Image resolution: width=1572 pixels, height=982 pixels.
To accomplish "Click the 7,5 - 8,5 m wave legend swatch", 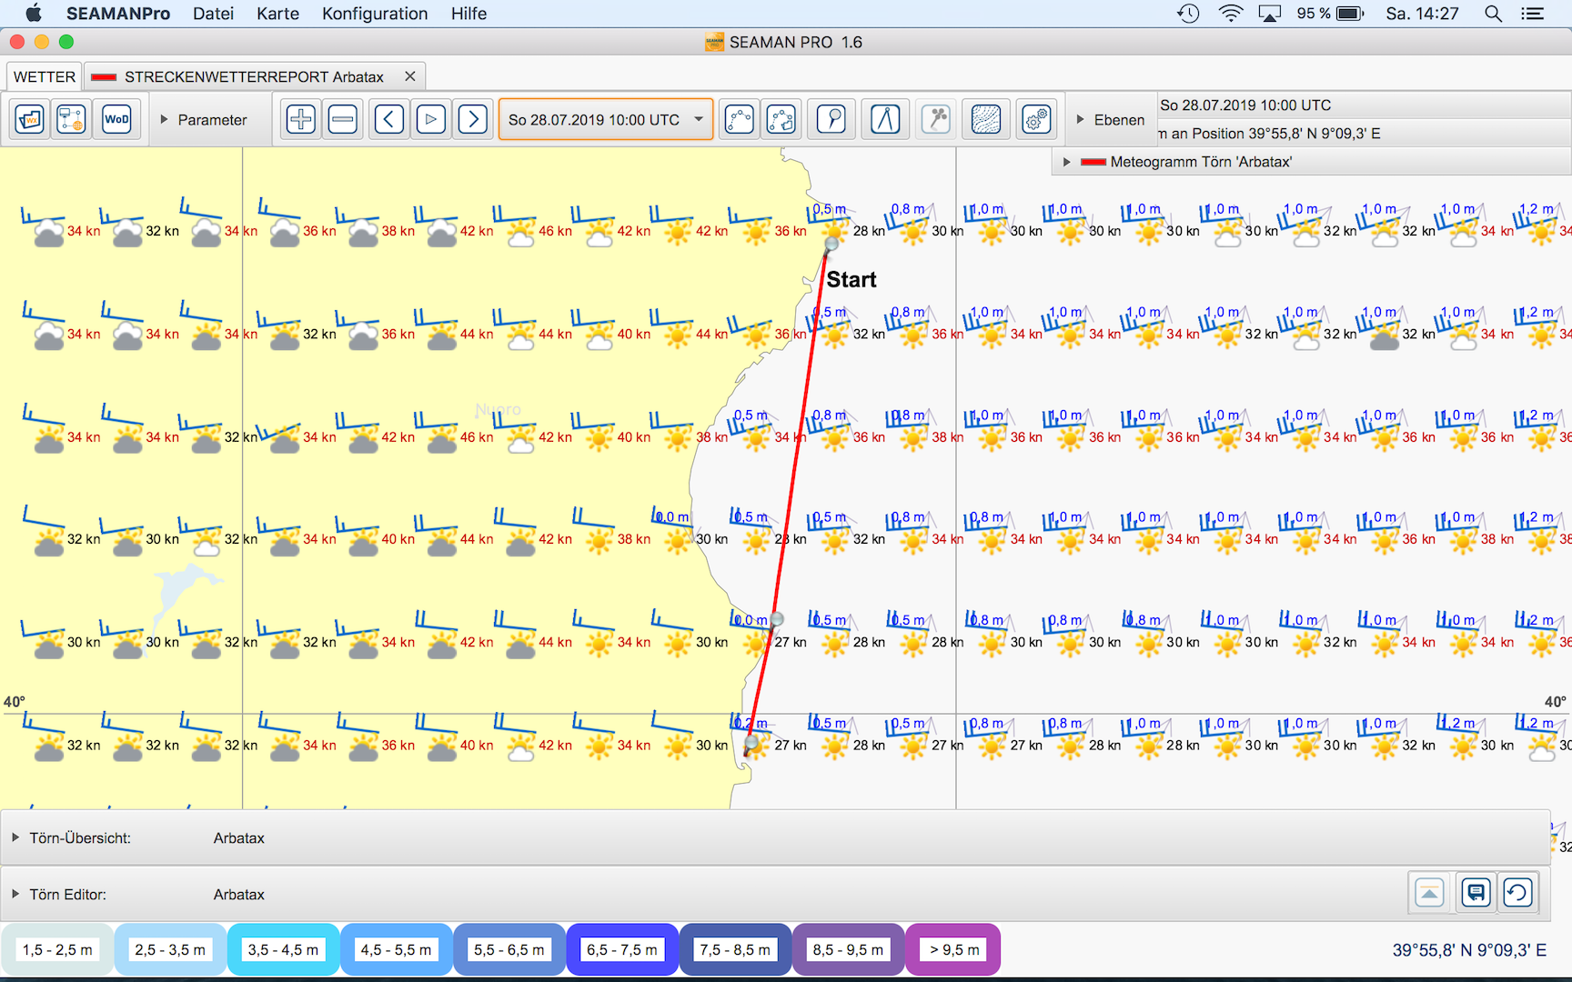I will tap(735, 949).
